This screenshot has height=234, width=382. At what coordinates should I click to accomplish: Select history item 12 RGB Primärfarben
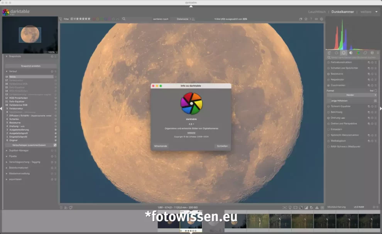(30, 98)
